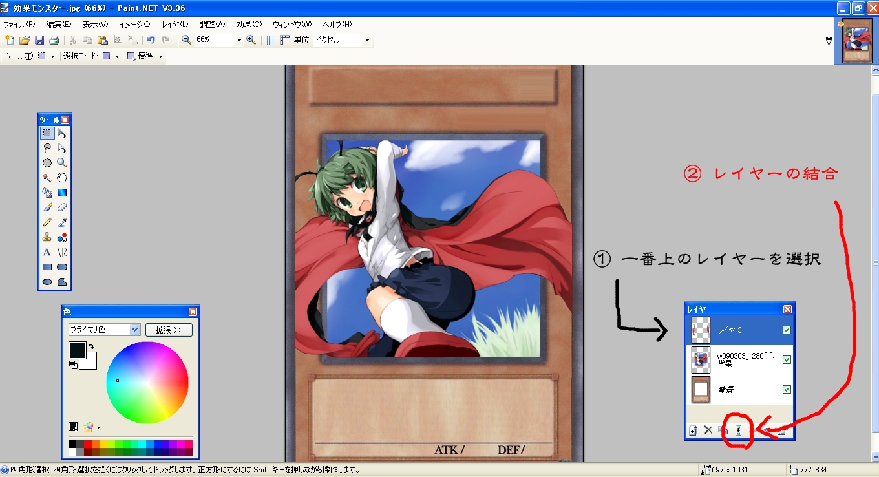Close the ツール toolbox window
This screenshot has height=477, width=879.
(65, 120)
